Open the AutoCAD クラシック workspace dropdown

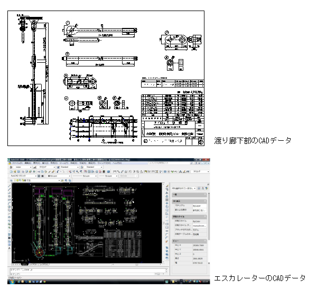(x=23, y=176)
